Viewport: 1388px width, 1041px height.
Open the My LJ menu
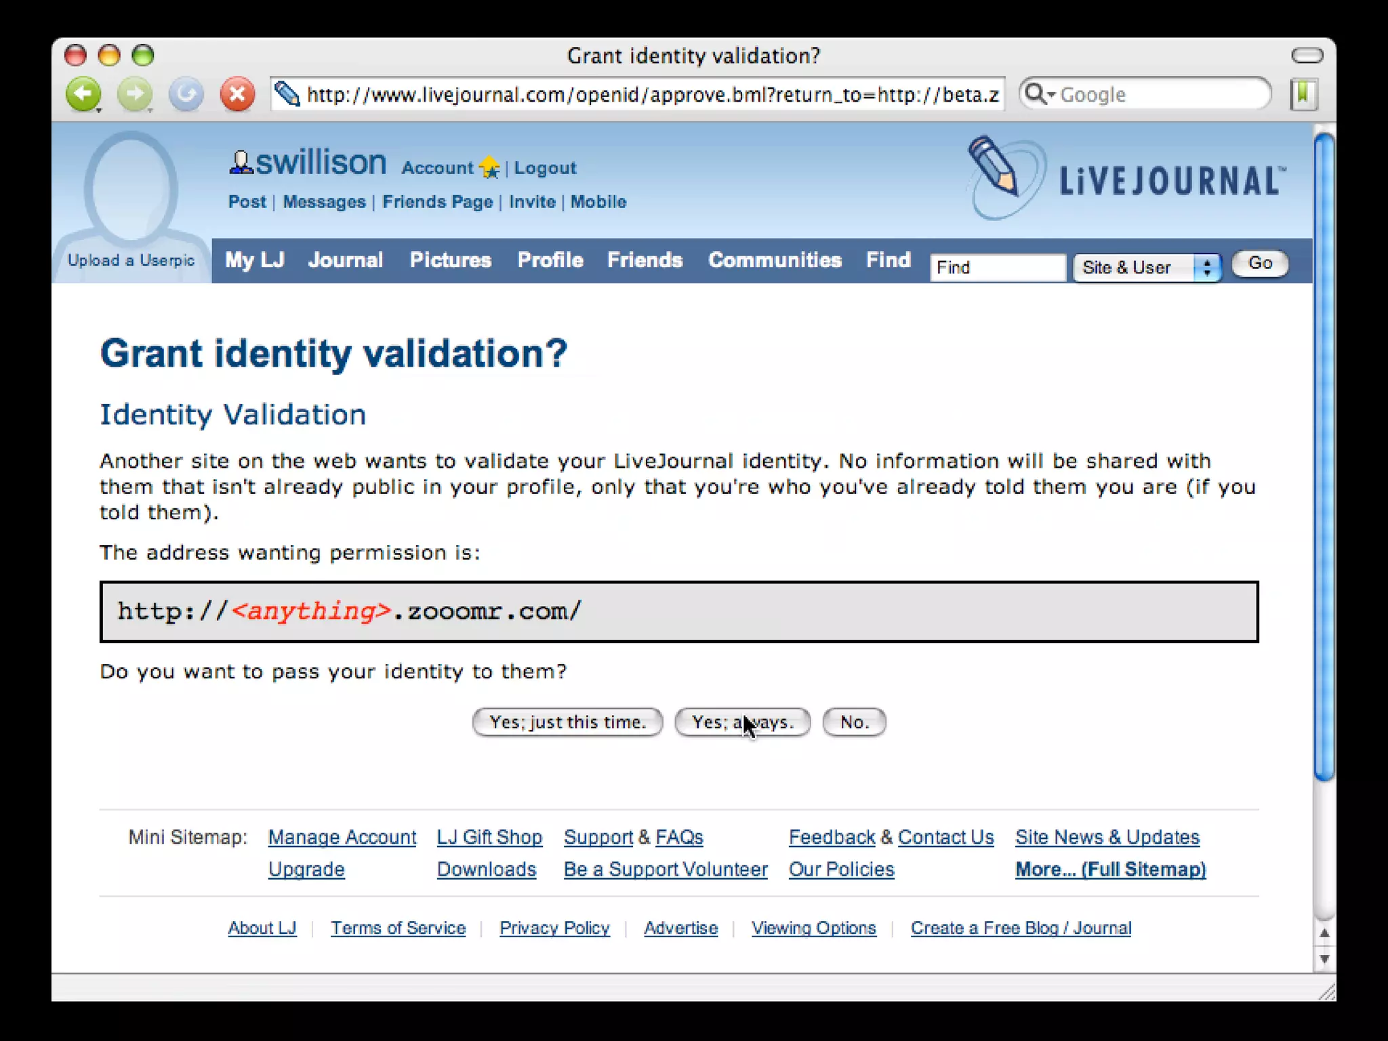click(255, 260)
